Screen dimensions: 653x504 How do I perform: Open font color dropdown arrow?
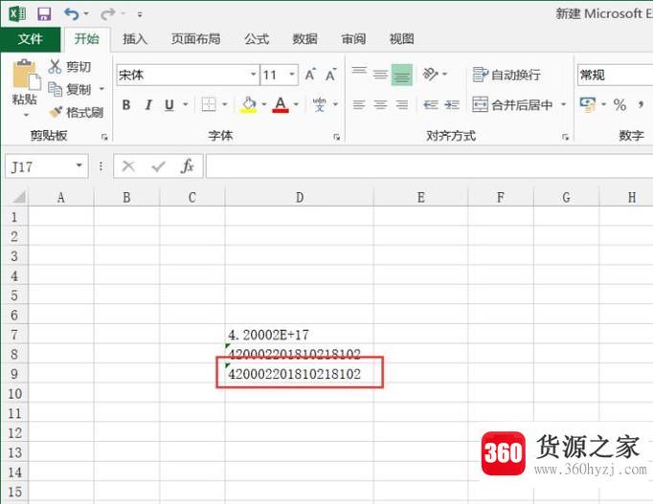[296, 104]
